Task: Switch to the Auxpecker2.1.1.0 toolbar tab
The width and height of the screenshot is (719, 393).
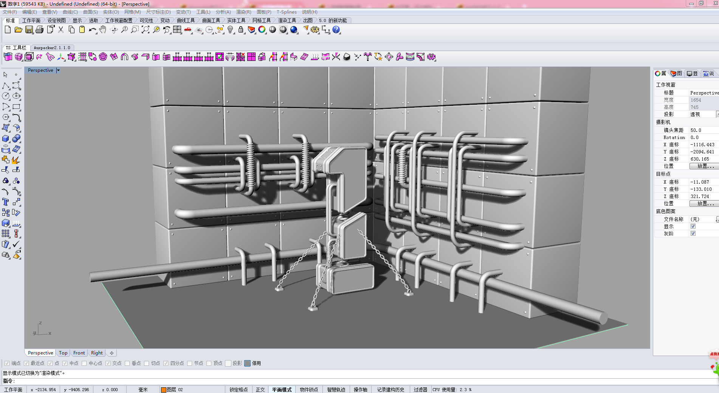Action: (52, 48)
